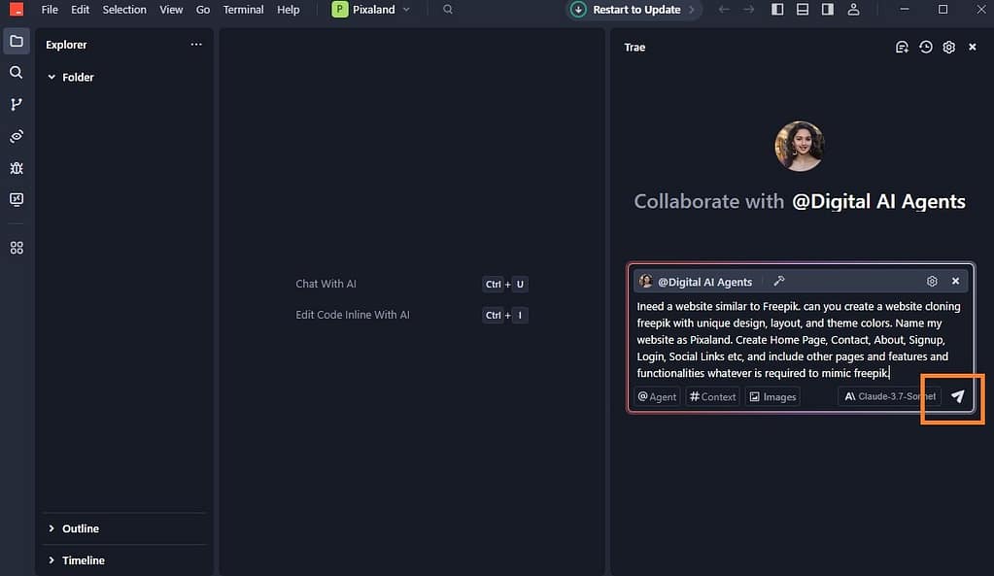Open the Terminal menu

click(x=244, y=10)
